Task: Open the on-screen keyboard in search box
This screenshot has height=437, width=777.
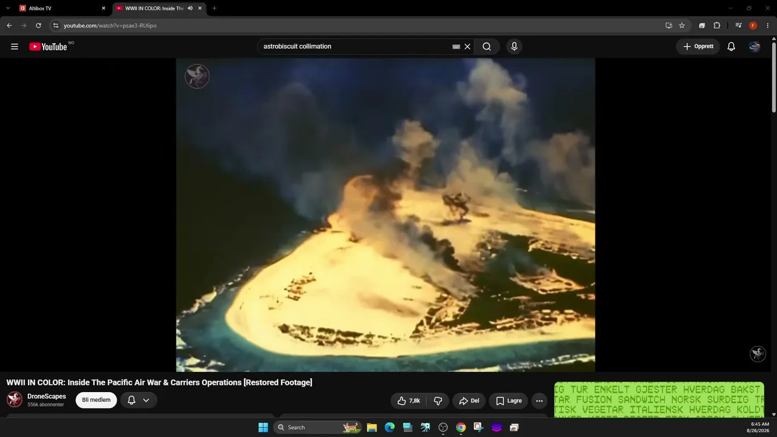Action: [x=456, y=47]
